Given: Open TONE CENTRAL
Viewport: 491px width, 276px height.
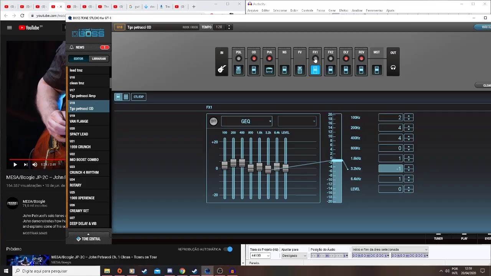Looking at the screenshot, I should [x=89, y=239].
